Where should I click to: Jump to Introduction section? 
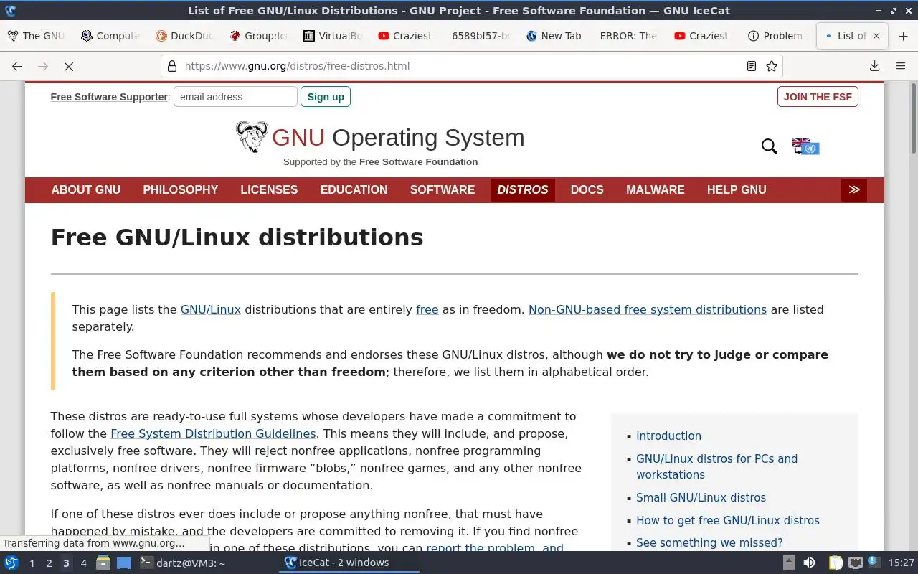[668, 436]
